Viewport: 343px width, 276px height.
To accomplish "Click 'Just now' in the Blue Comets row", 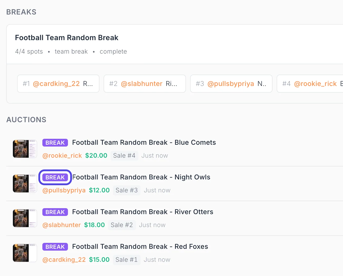I will (x=155, y=156).
